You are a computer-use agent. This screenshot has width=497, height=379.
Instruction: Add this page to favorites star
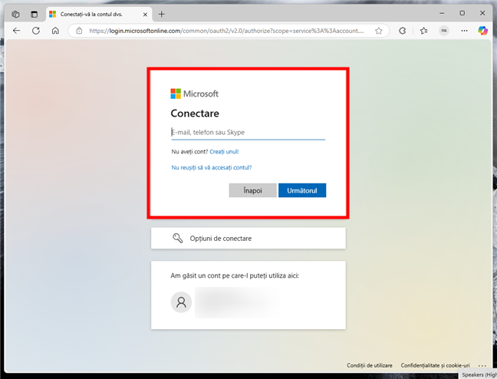378,31
